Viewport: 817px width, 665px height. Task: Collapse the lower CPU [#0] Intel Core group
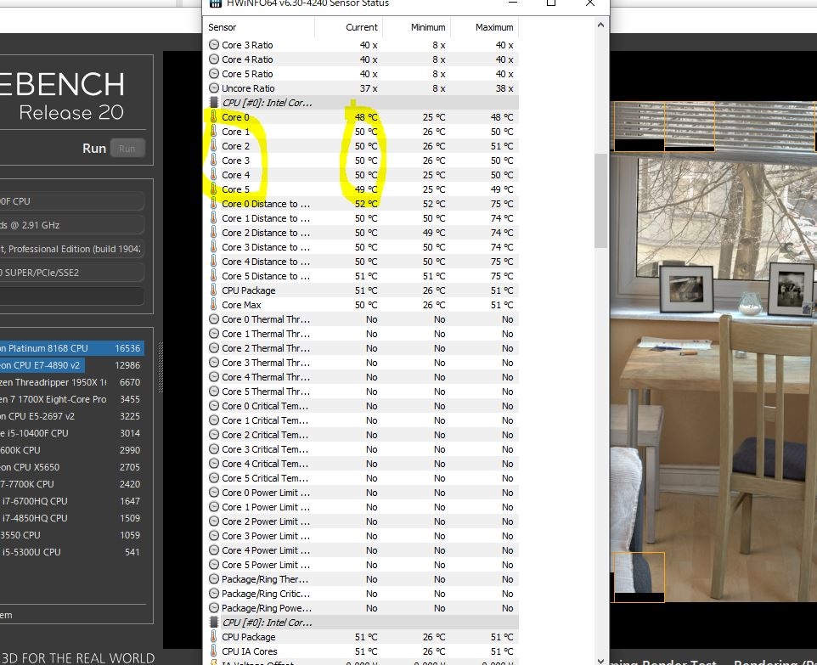214,623
